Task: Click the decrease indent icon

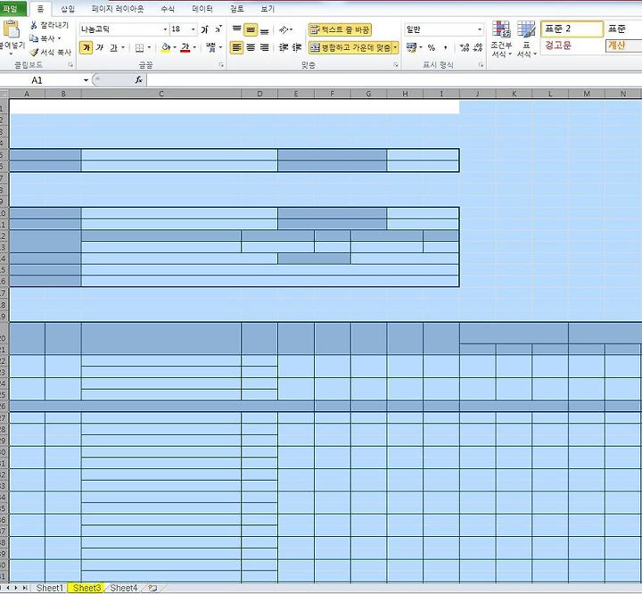Action: tap(284, 47)
